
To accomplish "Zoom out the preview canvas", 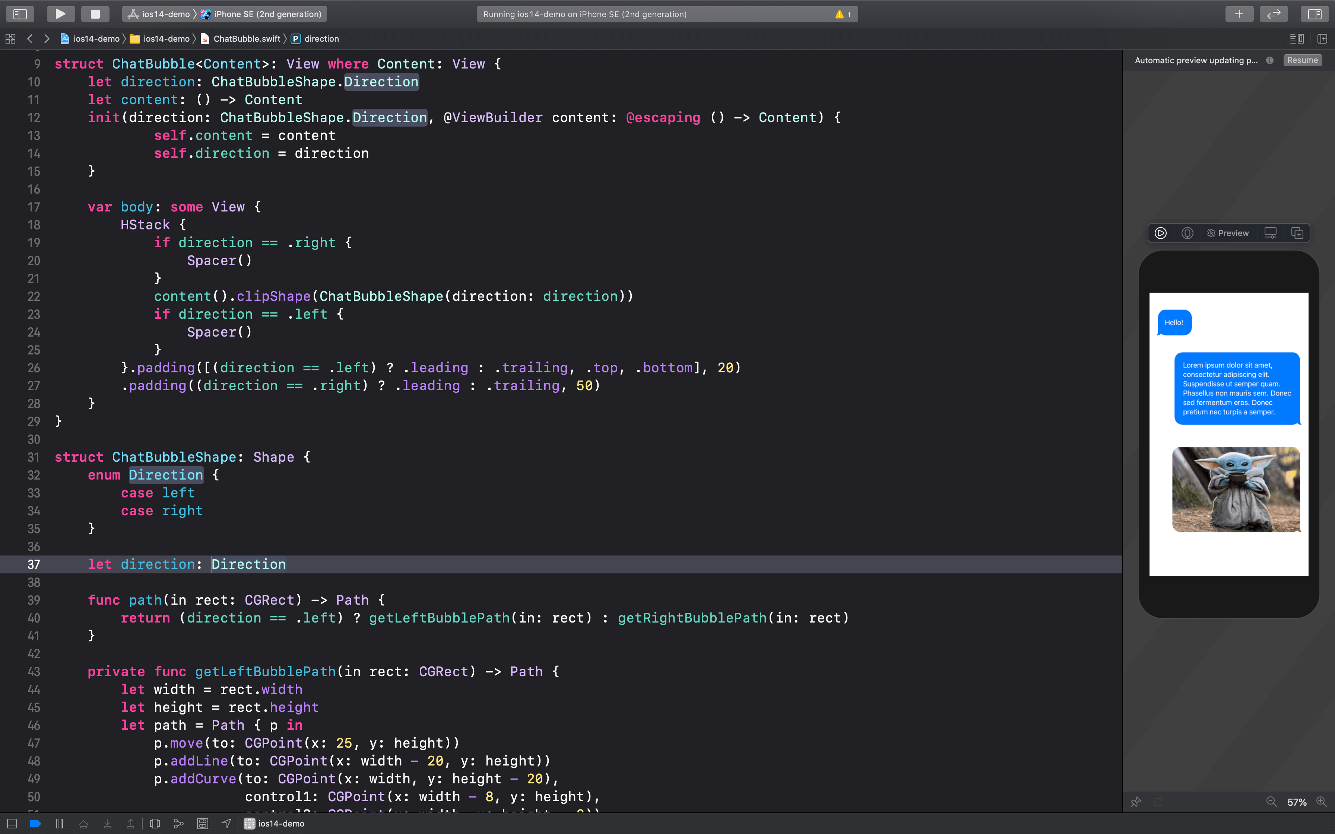I will tap(1271, 802).
